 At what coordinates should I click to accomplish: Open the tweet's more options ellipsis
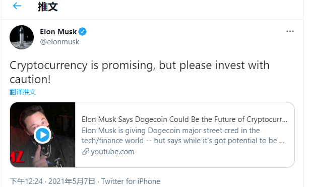[290, 31]
